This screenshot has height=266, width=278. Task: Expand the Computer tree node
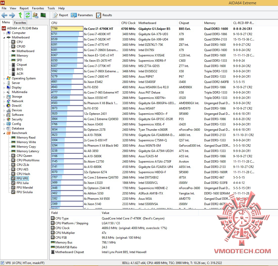pyautogui.click(x=4, y=33)
